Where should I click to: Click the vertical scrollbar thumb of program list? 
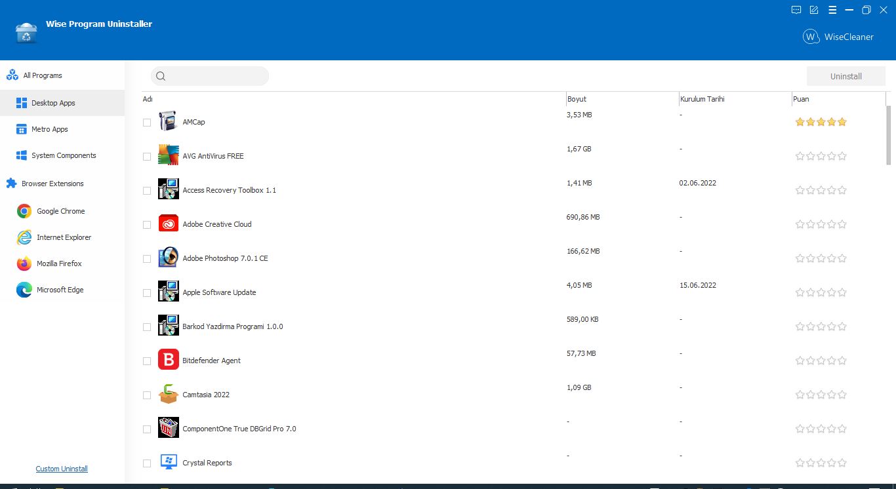pos(889,135)
